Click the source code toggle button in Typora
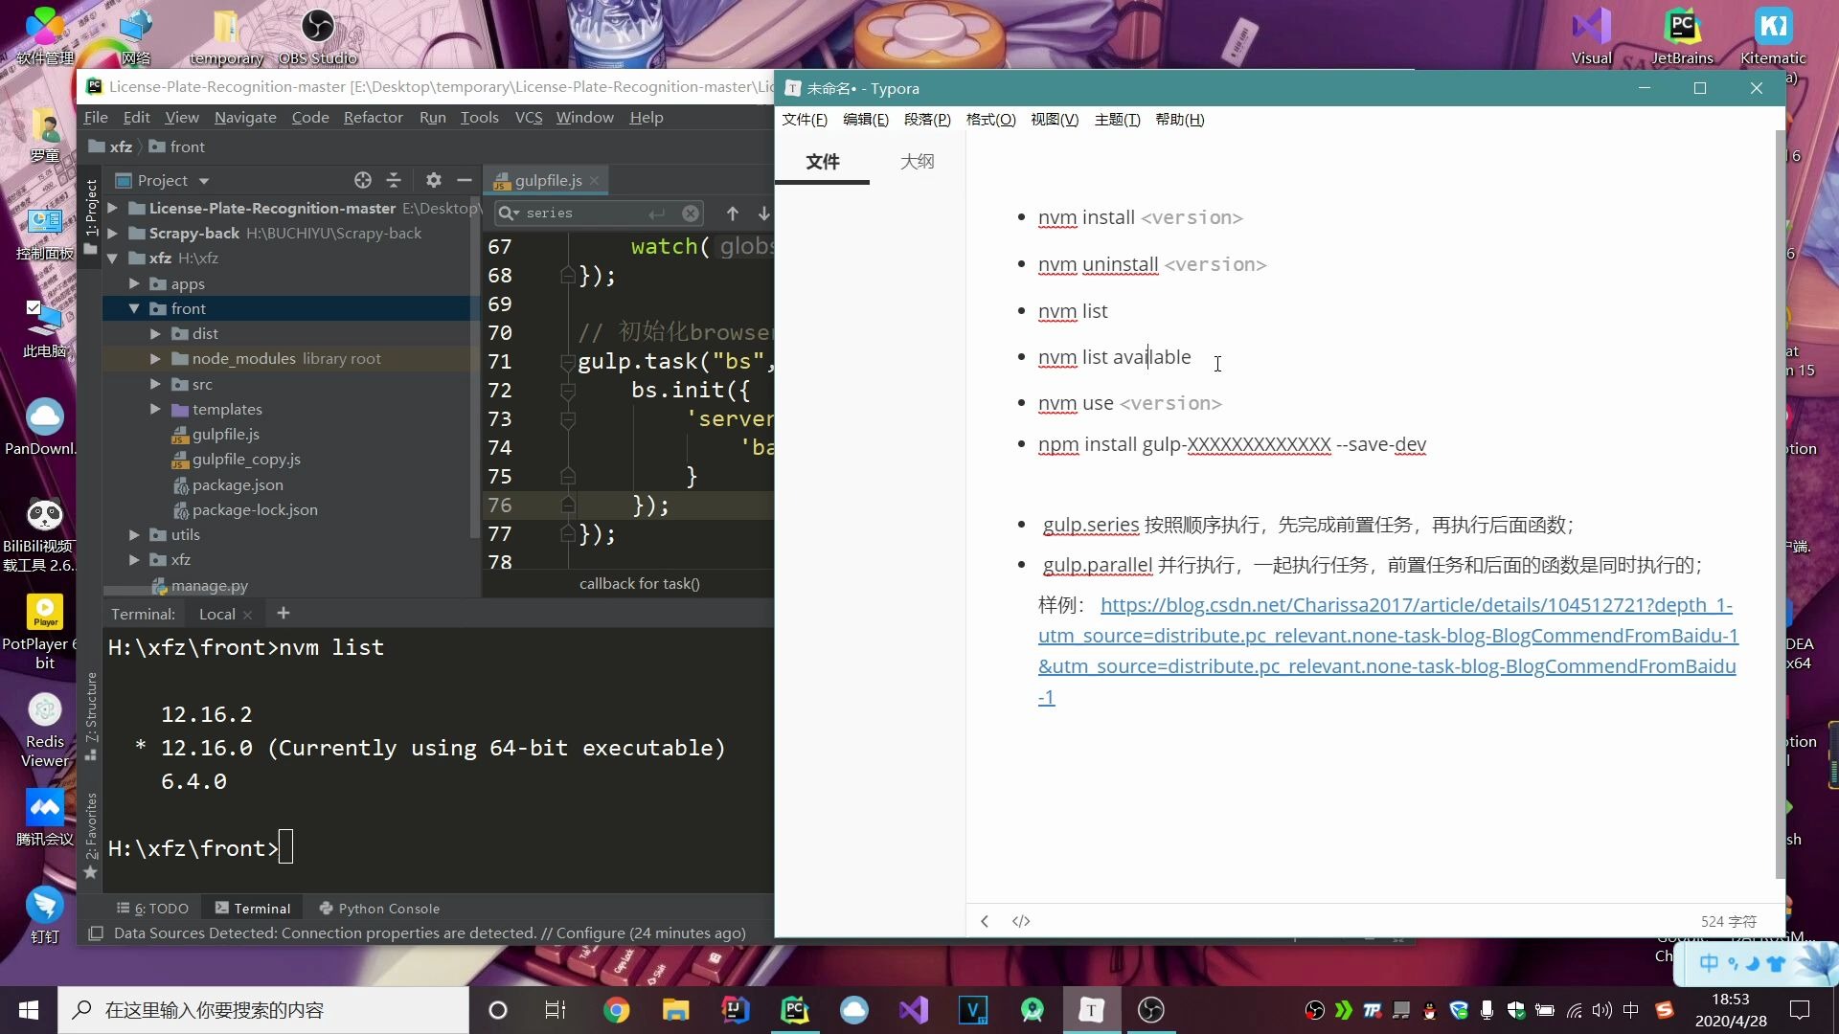The width and height of the screenshot is (1839, 1034). coord(1020,922)
